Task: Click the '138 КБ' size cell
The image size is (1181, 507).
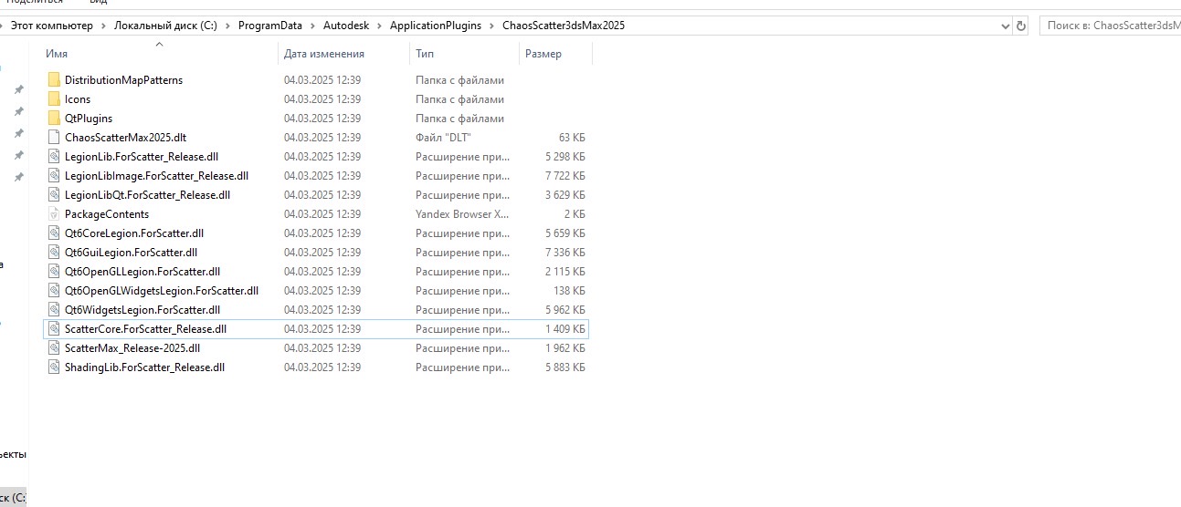Action: point(568,291)
